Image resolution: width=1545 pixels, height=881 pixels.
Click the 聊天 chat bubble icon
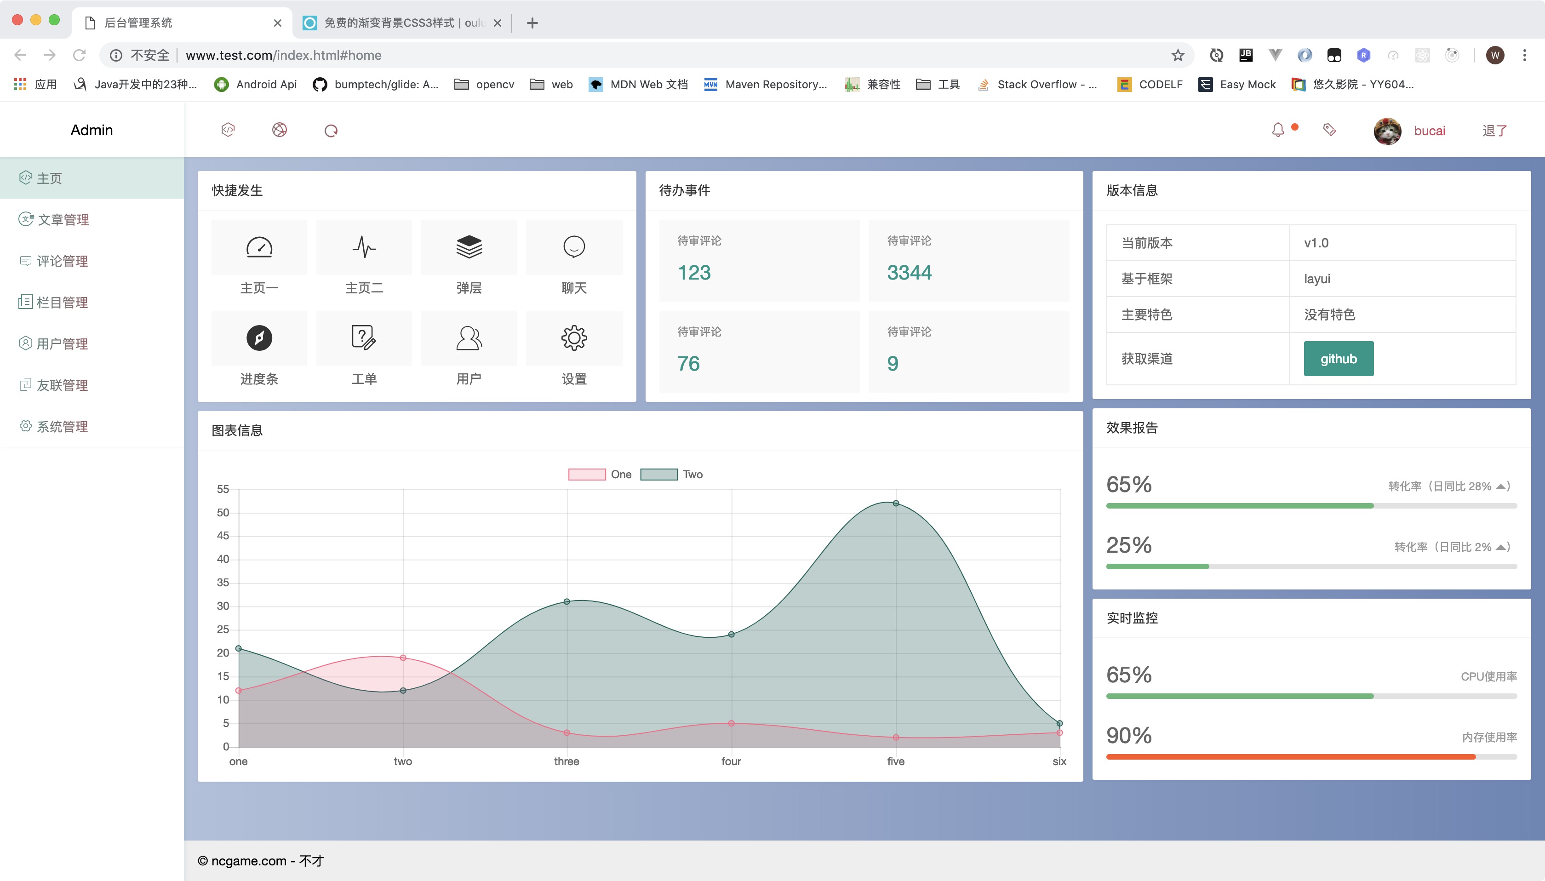573,247
